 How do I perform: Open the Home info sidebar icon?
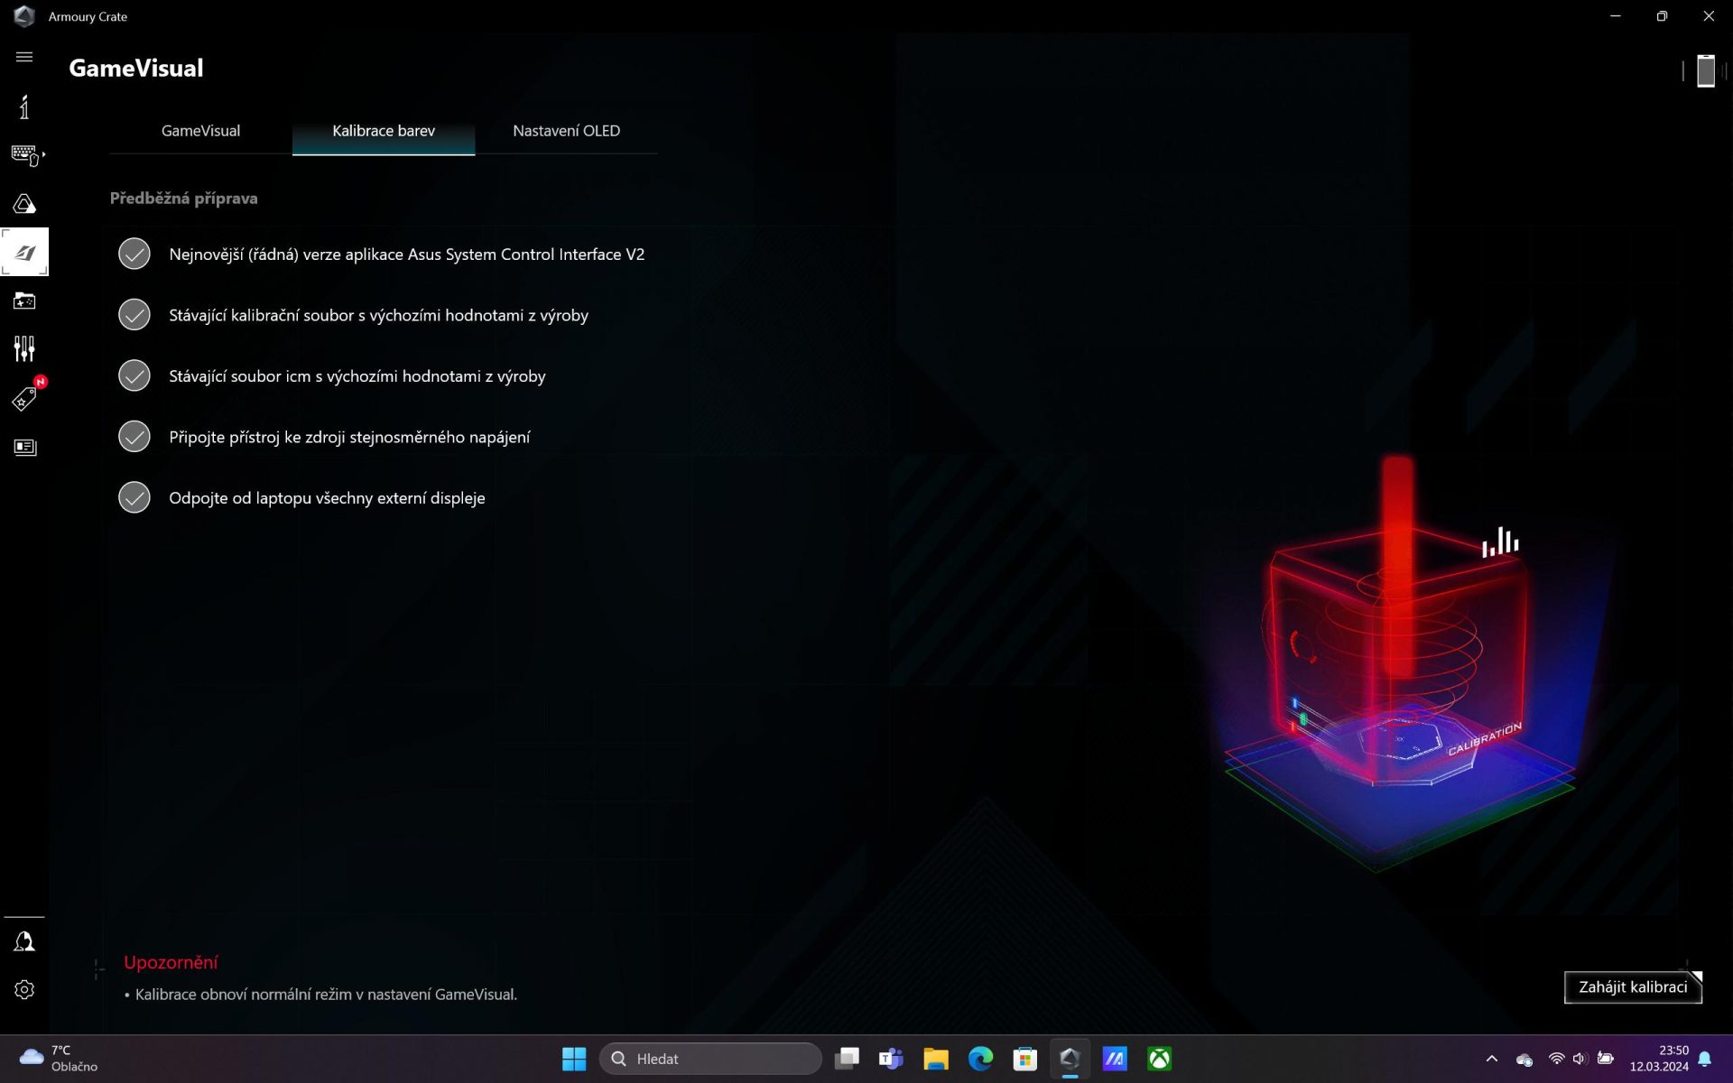(24, 107)
